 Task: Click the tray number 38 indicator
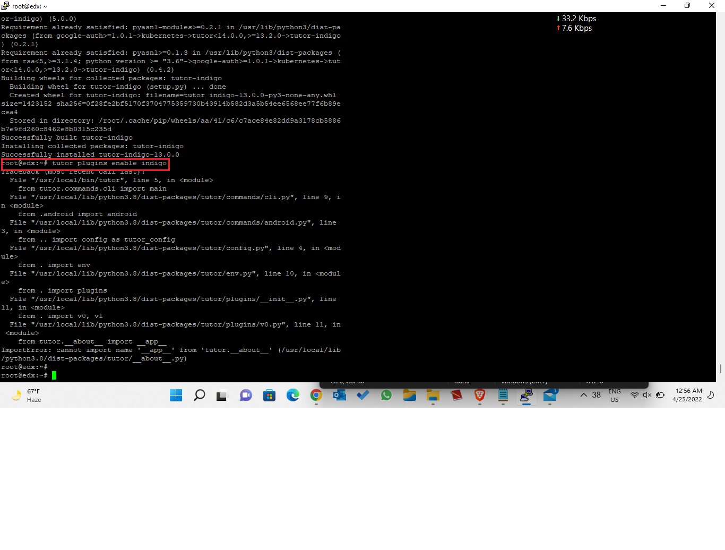click(x=597, y=395)
